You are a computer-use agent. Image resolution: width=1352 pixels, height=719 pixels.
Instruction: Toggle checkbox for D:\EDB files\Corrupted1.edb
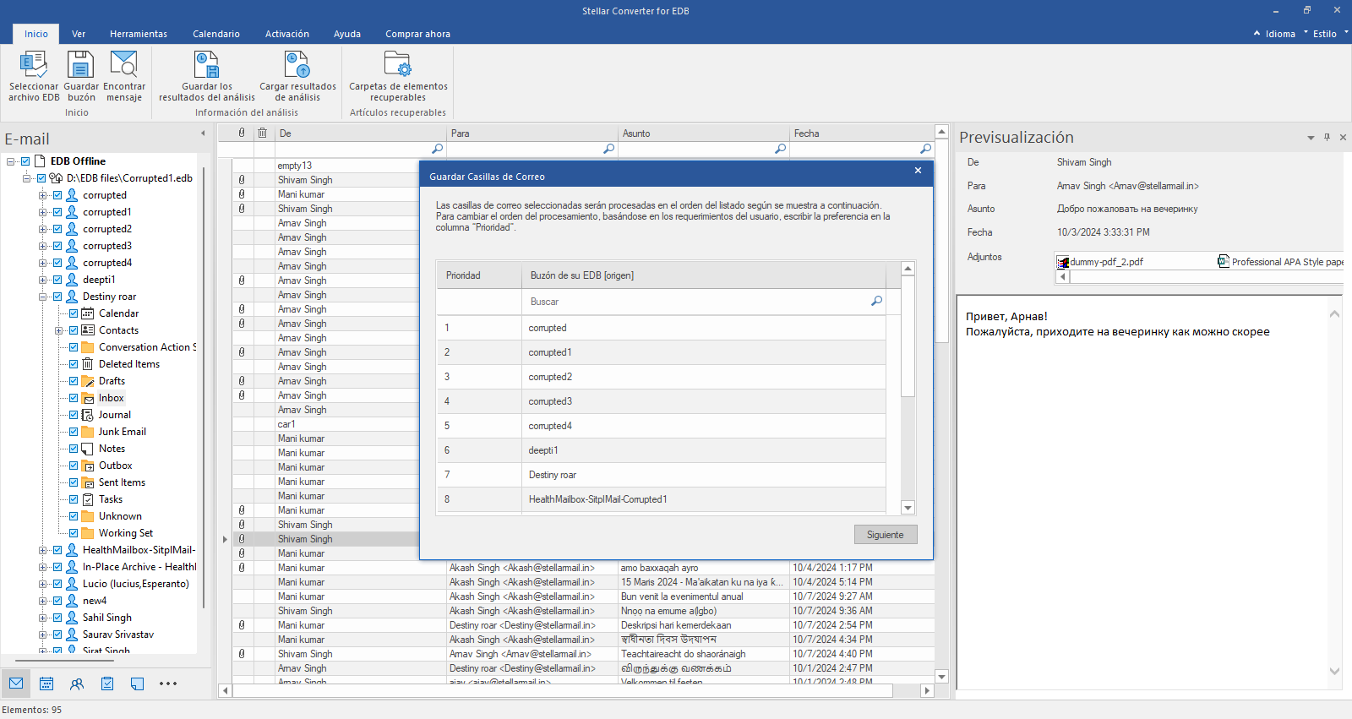[x=41, y=178]
